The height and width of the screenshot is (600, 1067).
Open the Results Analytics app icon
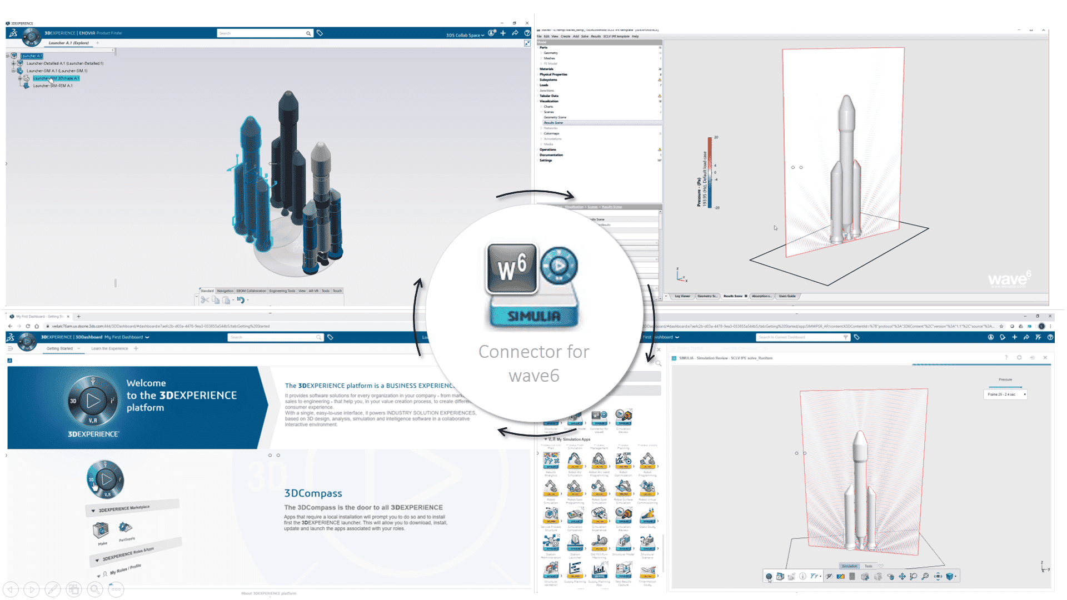pyautogui.click(x=551, y=460)
